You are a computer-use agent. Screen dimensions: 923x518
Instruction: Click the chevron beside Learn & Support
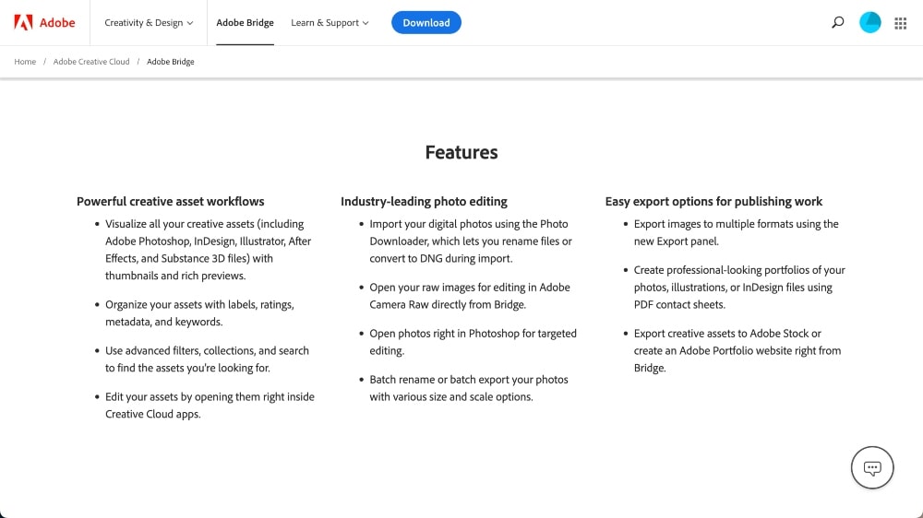pyautogui.click(x=366, y=23)
